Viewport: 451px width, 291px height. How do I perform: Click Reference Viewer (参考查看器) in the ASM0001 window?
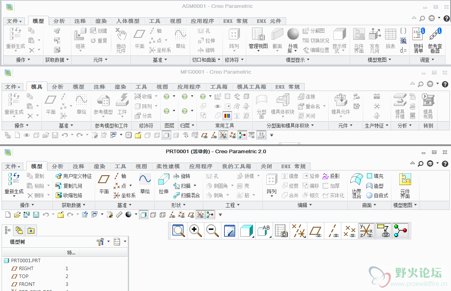[x=435, y=40]
